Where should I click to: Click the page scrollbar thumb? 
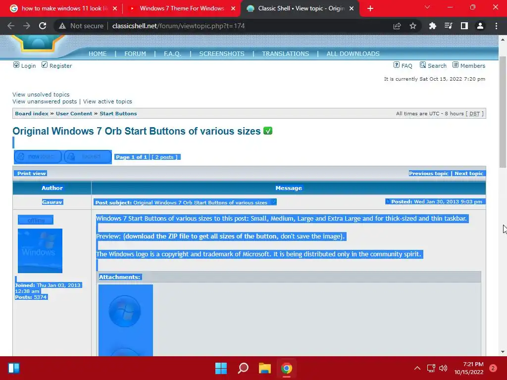pyautogui.click(x=503, y=112)
